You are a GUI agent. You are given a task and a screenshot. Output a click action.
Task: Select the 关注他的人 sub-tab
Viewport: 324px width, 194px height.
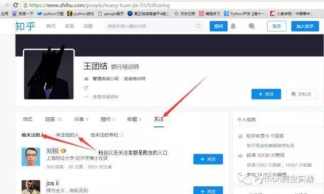coord(67,135)
